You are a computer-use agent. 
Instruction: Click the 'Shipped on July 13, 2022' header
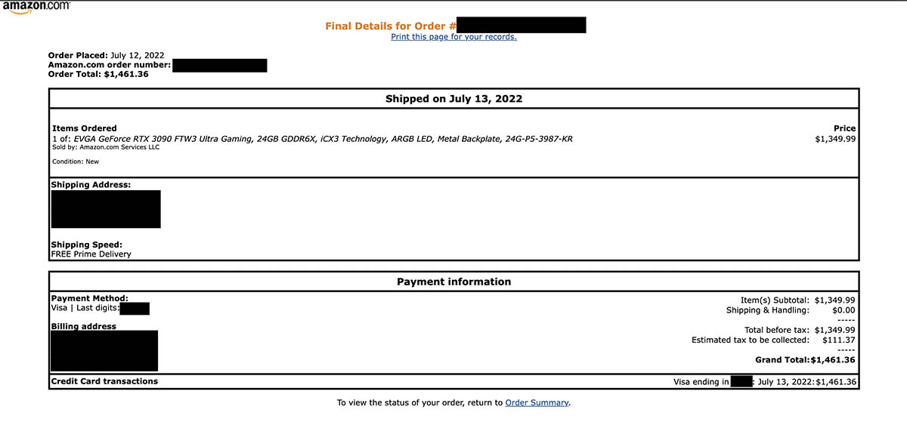453,99
